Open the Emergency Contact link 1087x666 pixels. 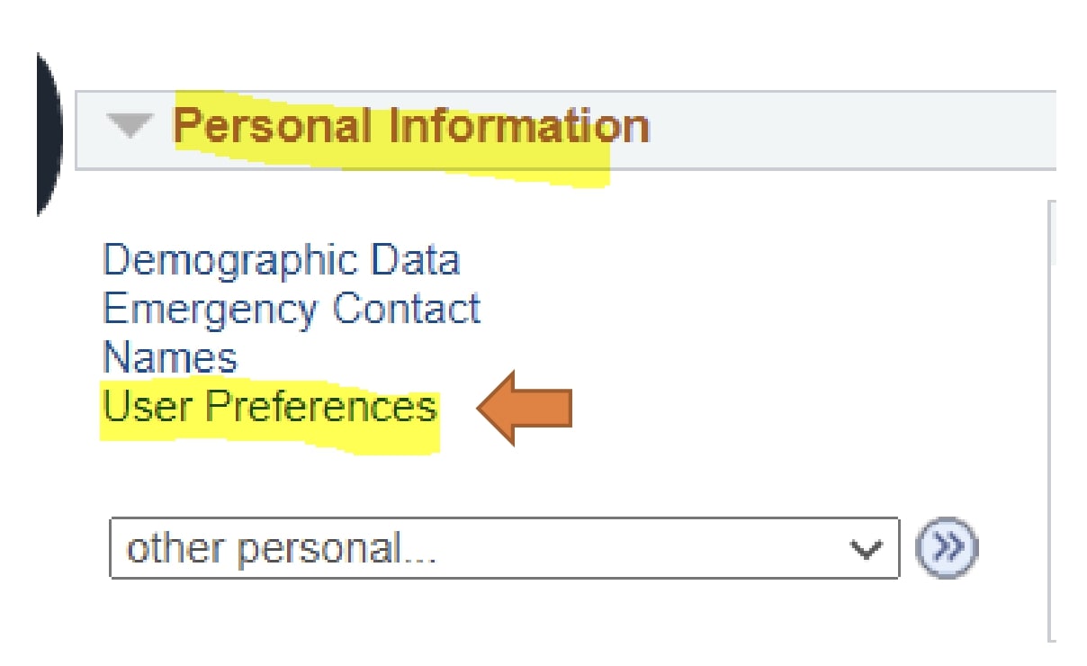(x=292, y=310)
